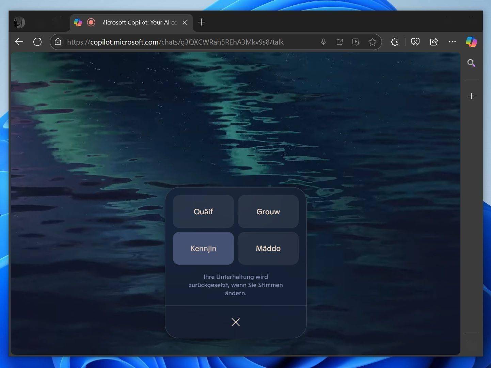Image resolution: width=491 pixels, height=368 pixels.
Task: Go back to the previous page
Action: [19, 42]
